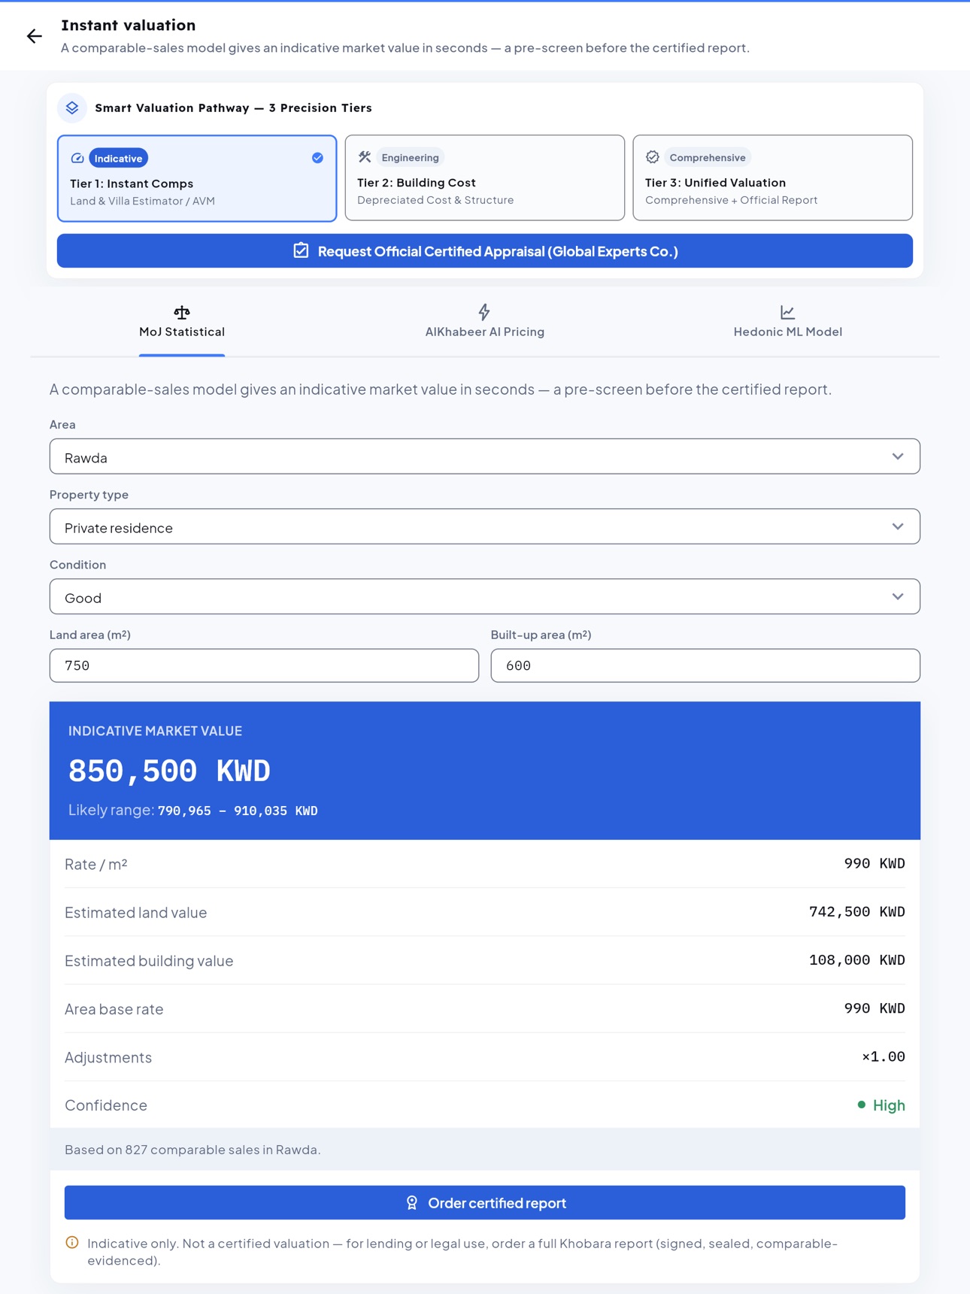
Task: Click the blue checkmark on Tier 1 card
Action: tap(317, 158)
